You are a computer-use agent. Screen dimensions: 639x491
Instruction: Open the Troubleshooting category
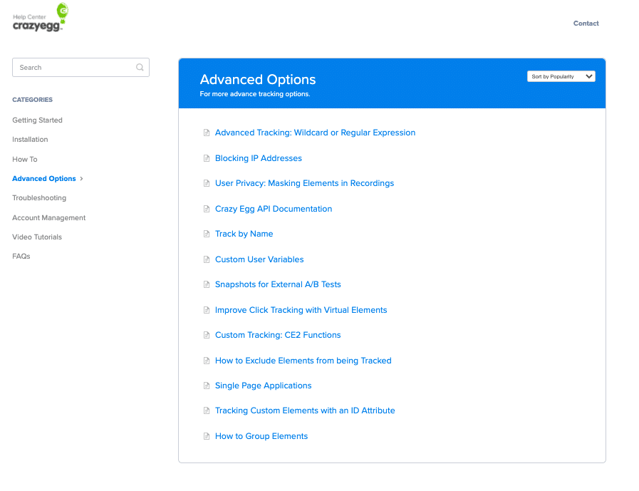click(39, 198)
